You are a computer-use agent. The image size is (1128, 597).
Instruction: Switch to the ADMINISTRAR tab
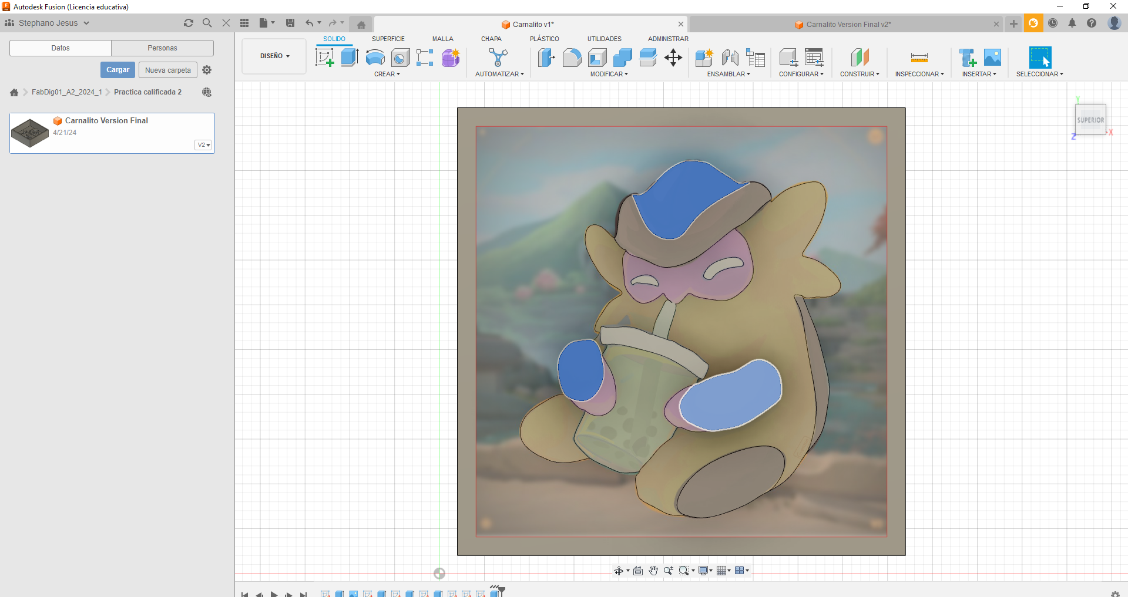point(668,39)
